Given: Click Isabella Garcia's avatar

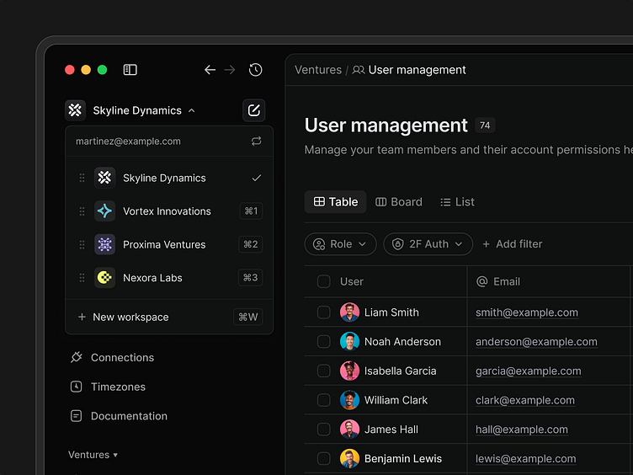Looking at the screenshot, I should coord(349,371).
